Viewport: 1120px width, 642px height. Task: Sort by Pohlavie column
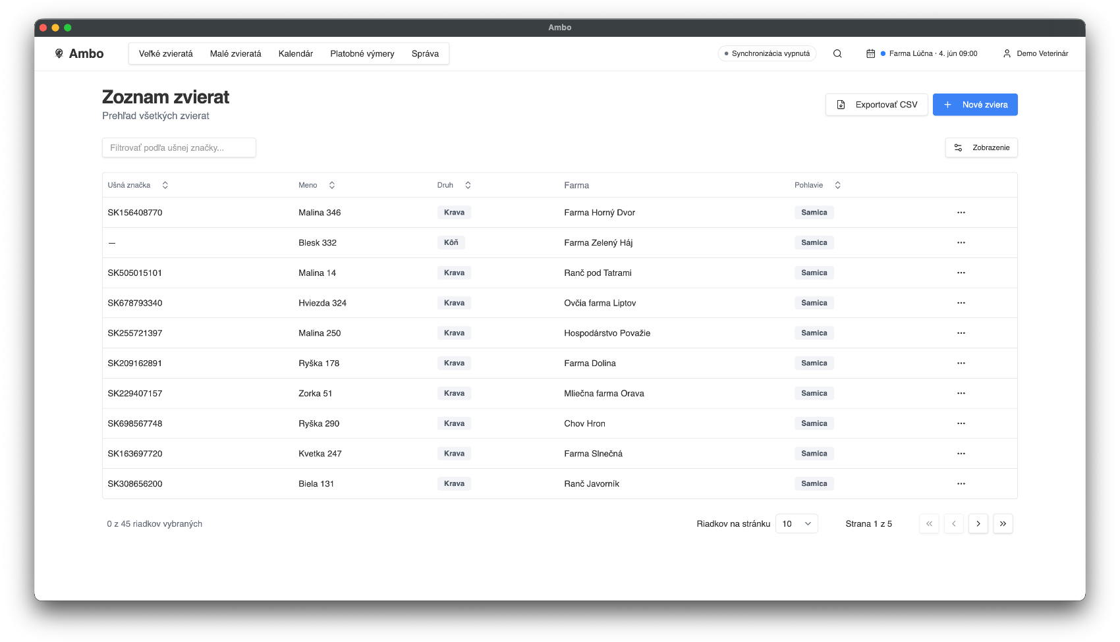[818, 185]
